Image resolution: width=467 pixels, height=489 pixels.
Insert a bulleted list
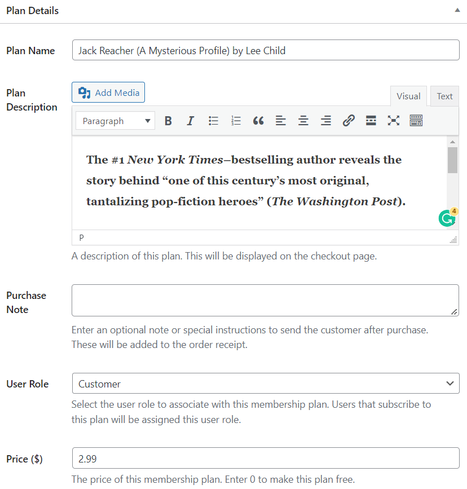coord(213,121)
